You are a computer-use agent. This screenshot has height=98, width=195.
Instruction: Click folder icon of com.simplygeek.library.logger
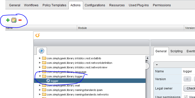click(44, 76)
